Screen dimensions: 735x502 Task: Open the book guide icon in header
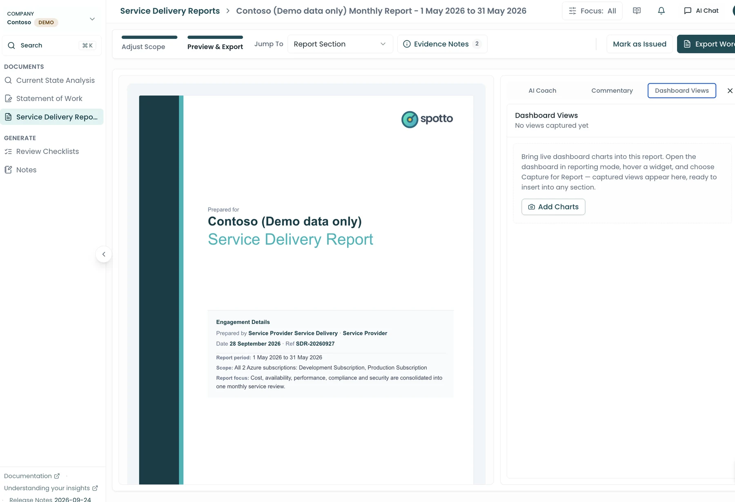pyautogui.click(x=637, y=11)
